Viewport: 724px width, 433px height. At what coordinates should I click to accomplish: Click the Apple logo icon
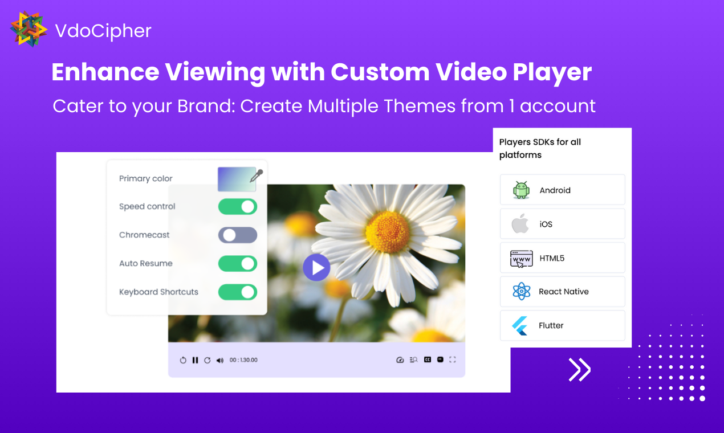[520, 223]
